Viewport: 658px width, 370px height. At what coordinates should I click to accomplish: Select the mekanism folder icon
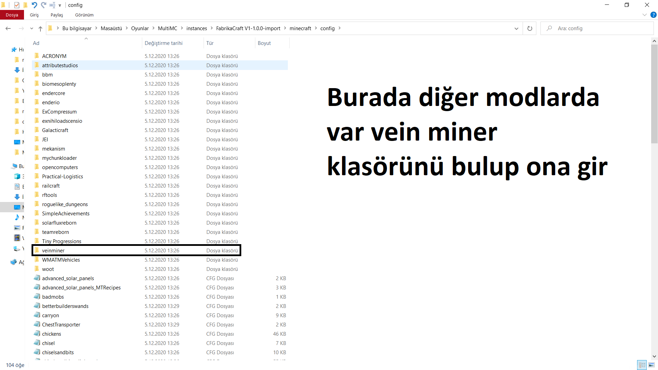pyautogui.click(x=37, y=148)
